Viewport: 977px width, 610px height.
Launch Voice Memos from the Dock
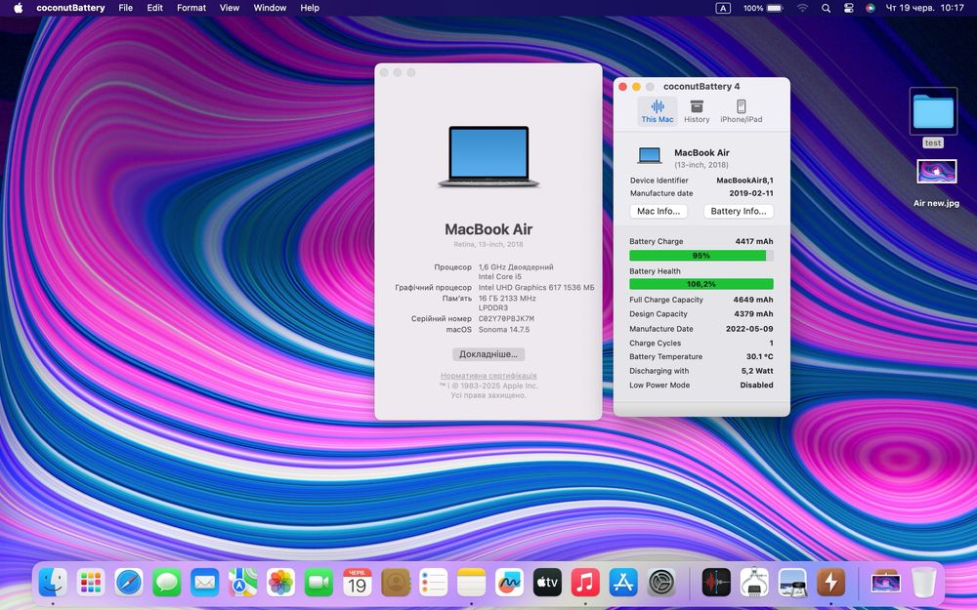pyautogui.click(x=716, y=584)
